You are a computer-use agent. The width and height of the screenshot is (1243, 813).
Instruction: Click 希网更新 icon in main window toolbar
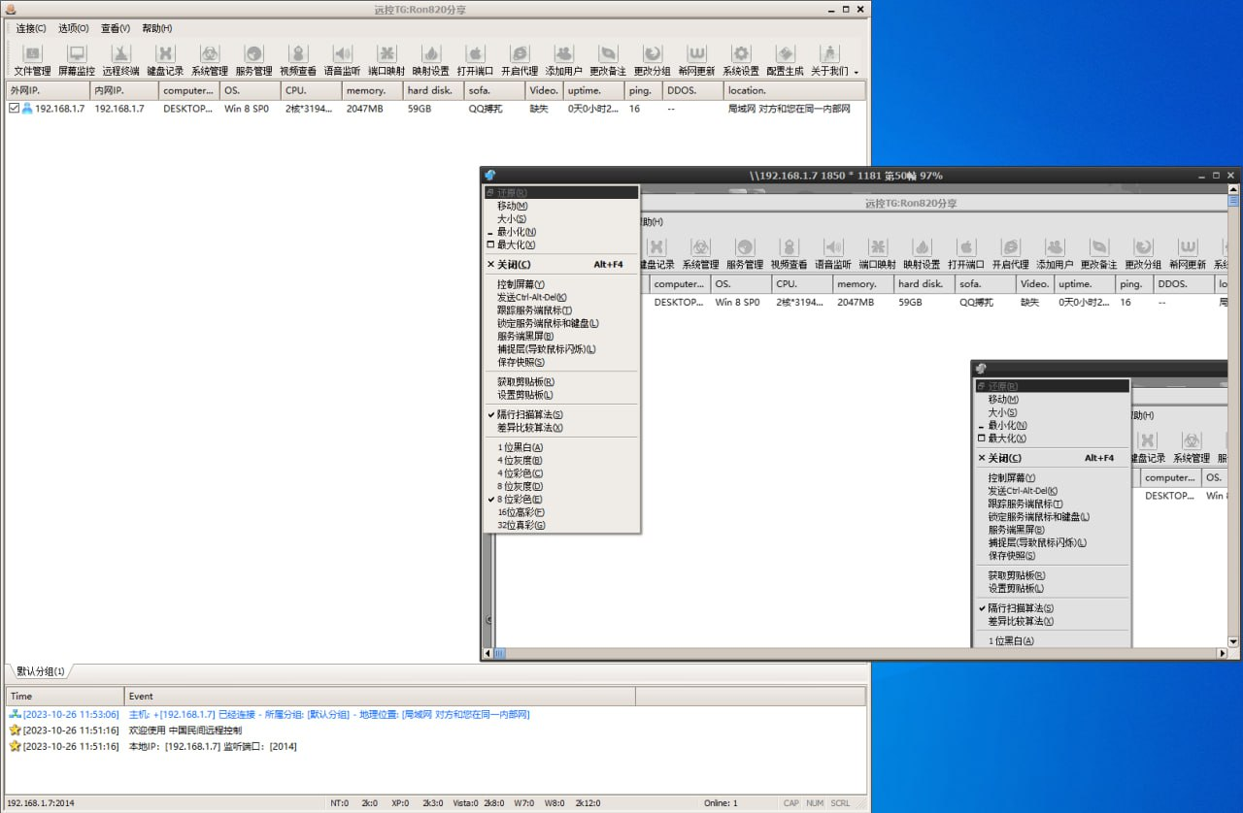pyautogui.click(x=697, y=59)
